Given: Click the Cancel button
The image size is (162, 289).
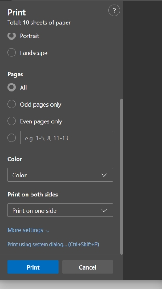Looking at the screenshot, I should point(88,267).
